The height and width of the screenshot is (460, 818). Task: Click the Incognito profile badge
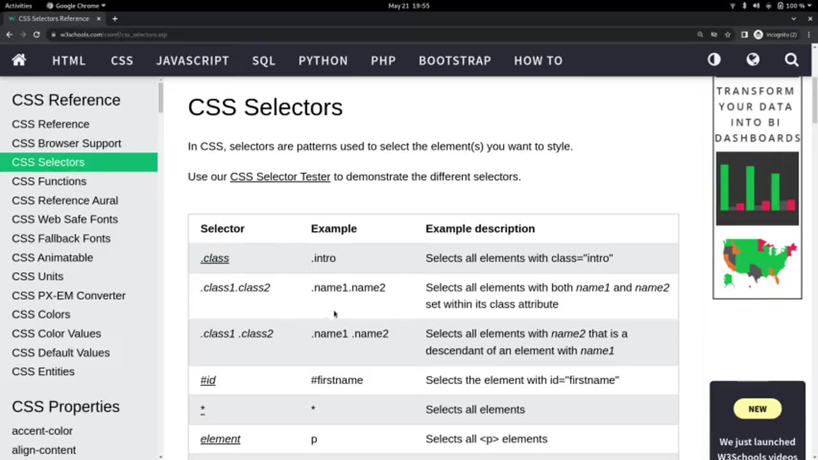click(x=776, y=34)
